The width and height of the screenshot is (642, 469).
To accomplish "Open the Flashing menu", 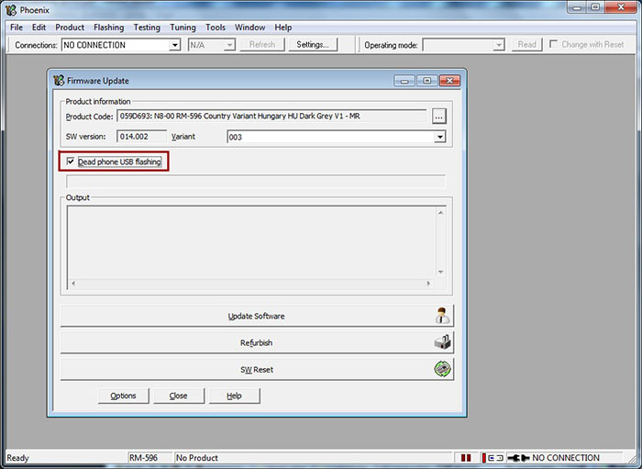I will (108, 28).
